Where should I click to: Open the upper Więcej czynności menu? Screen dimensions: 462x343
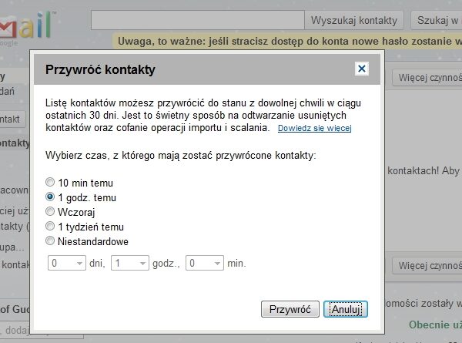pos(427,78)
